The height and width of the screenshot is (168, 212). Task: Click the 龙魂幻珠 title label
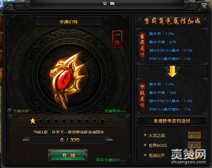tap(69, 22)
